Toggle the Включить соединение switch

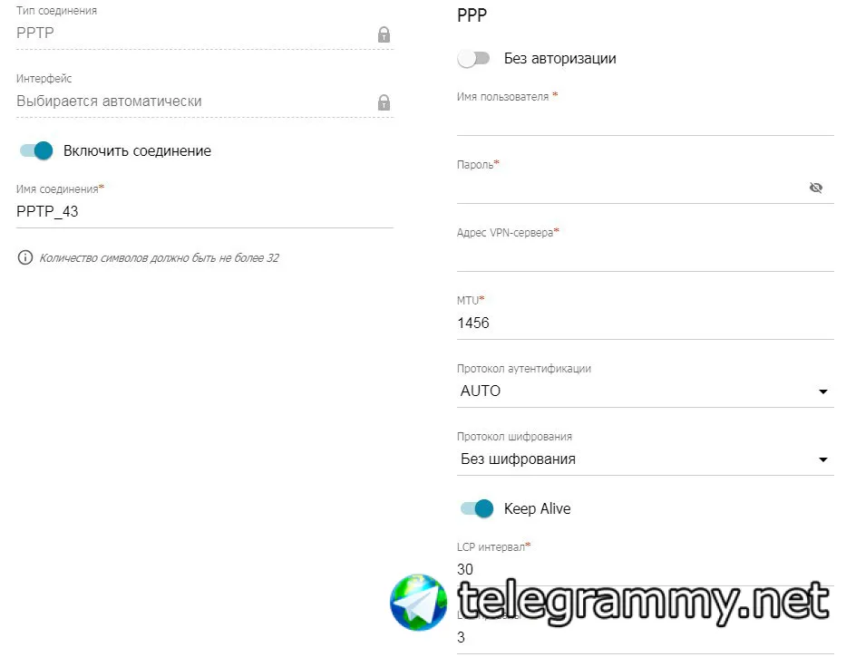(x=36, y=150)
